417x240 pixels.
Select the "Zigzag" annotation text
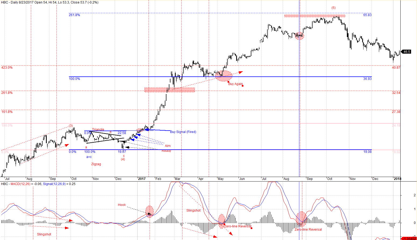(96, 164)
